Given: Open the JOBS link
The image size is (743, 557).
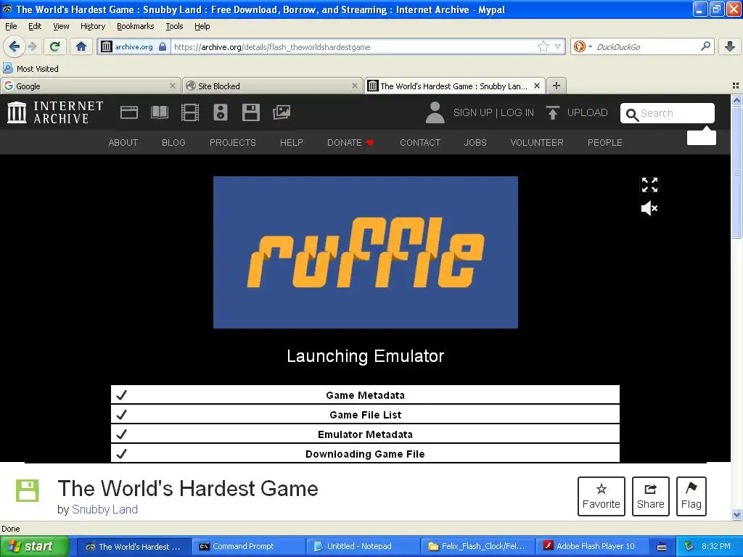Looking at the screenshot, I should [x=475, y=143].
